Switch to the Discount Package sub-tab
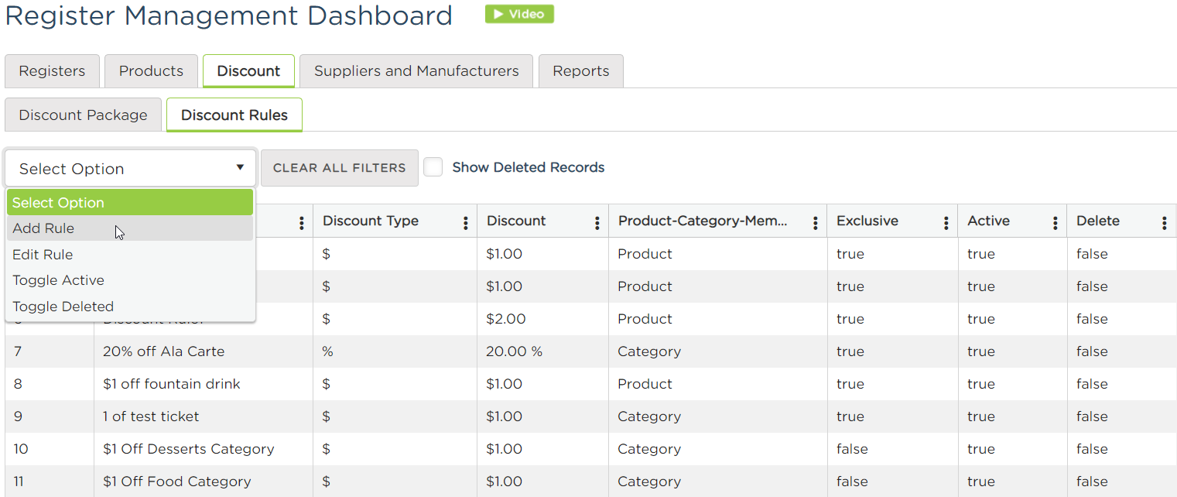 [x=83, y=115]
